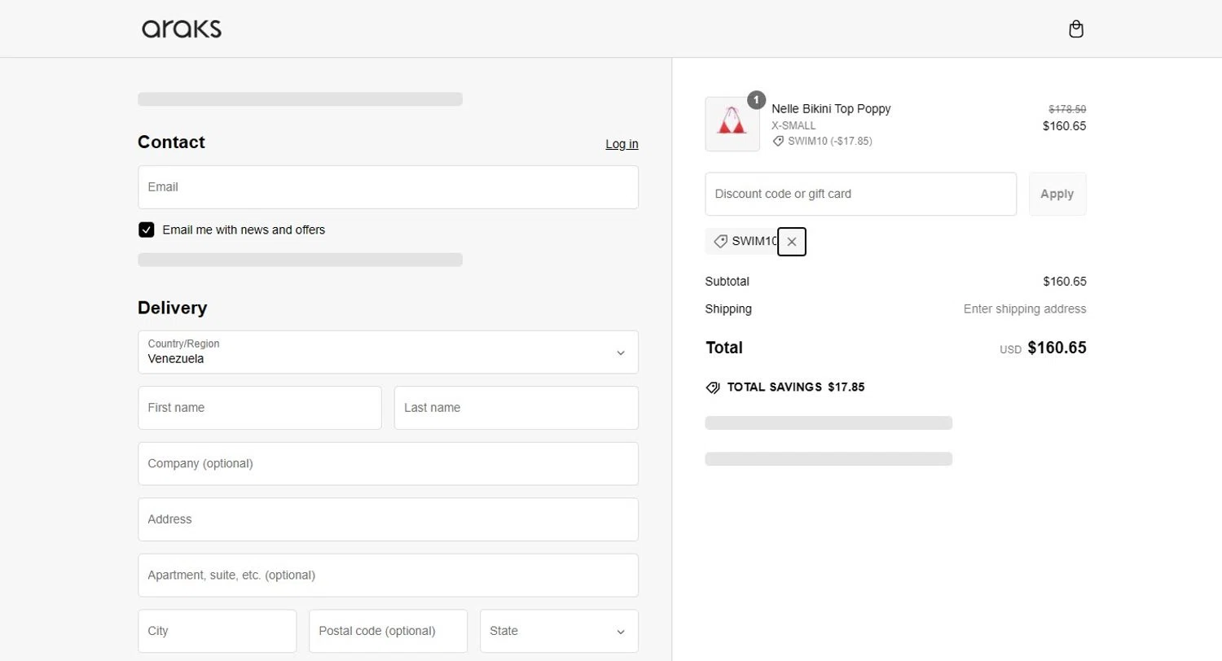Click the X-SMALL size text
Viewport: 1222px width, 661px height.
(x=793, y=125)
